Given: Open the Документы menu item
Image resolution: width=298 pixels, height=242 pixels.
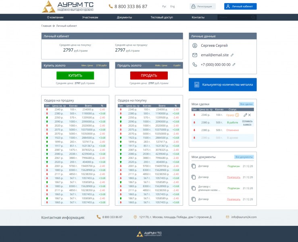Looking at the screenshot, I should coord(124,17).
